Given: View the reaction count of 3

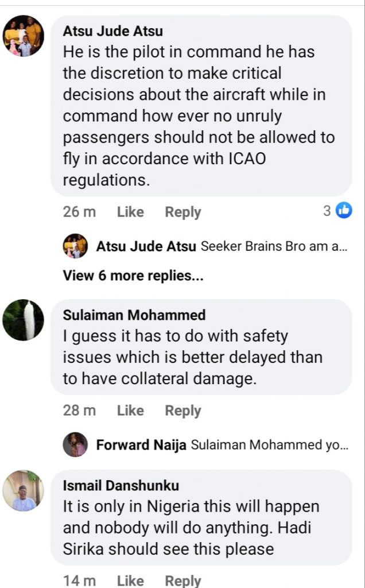Looking at the screenshot, I should tap(327, 211).
